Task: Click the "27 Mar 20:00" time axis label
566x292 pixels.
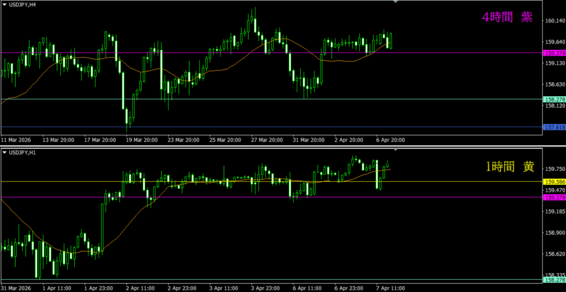Action: [x=267, y=140]
